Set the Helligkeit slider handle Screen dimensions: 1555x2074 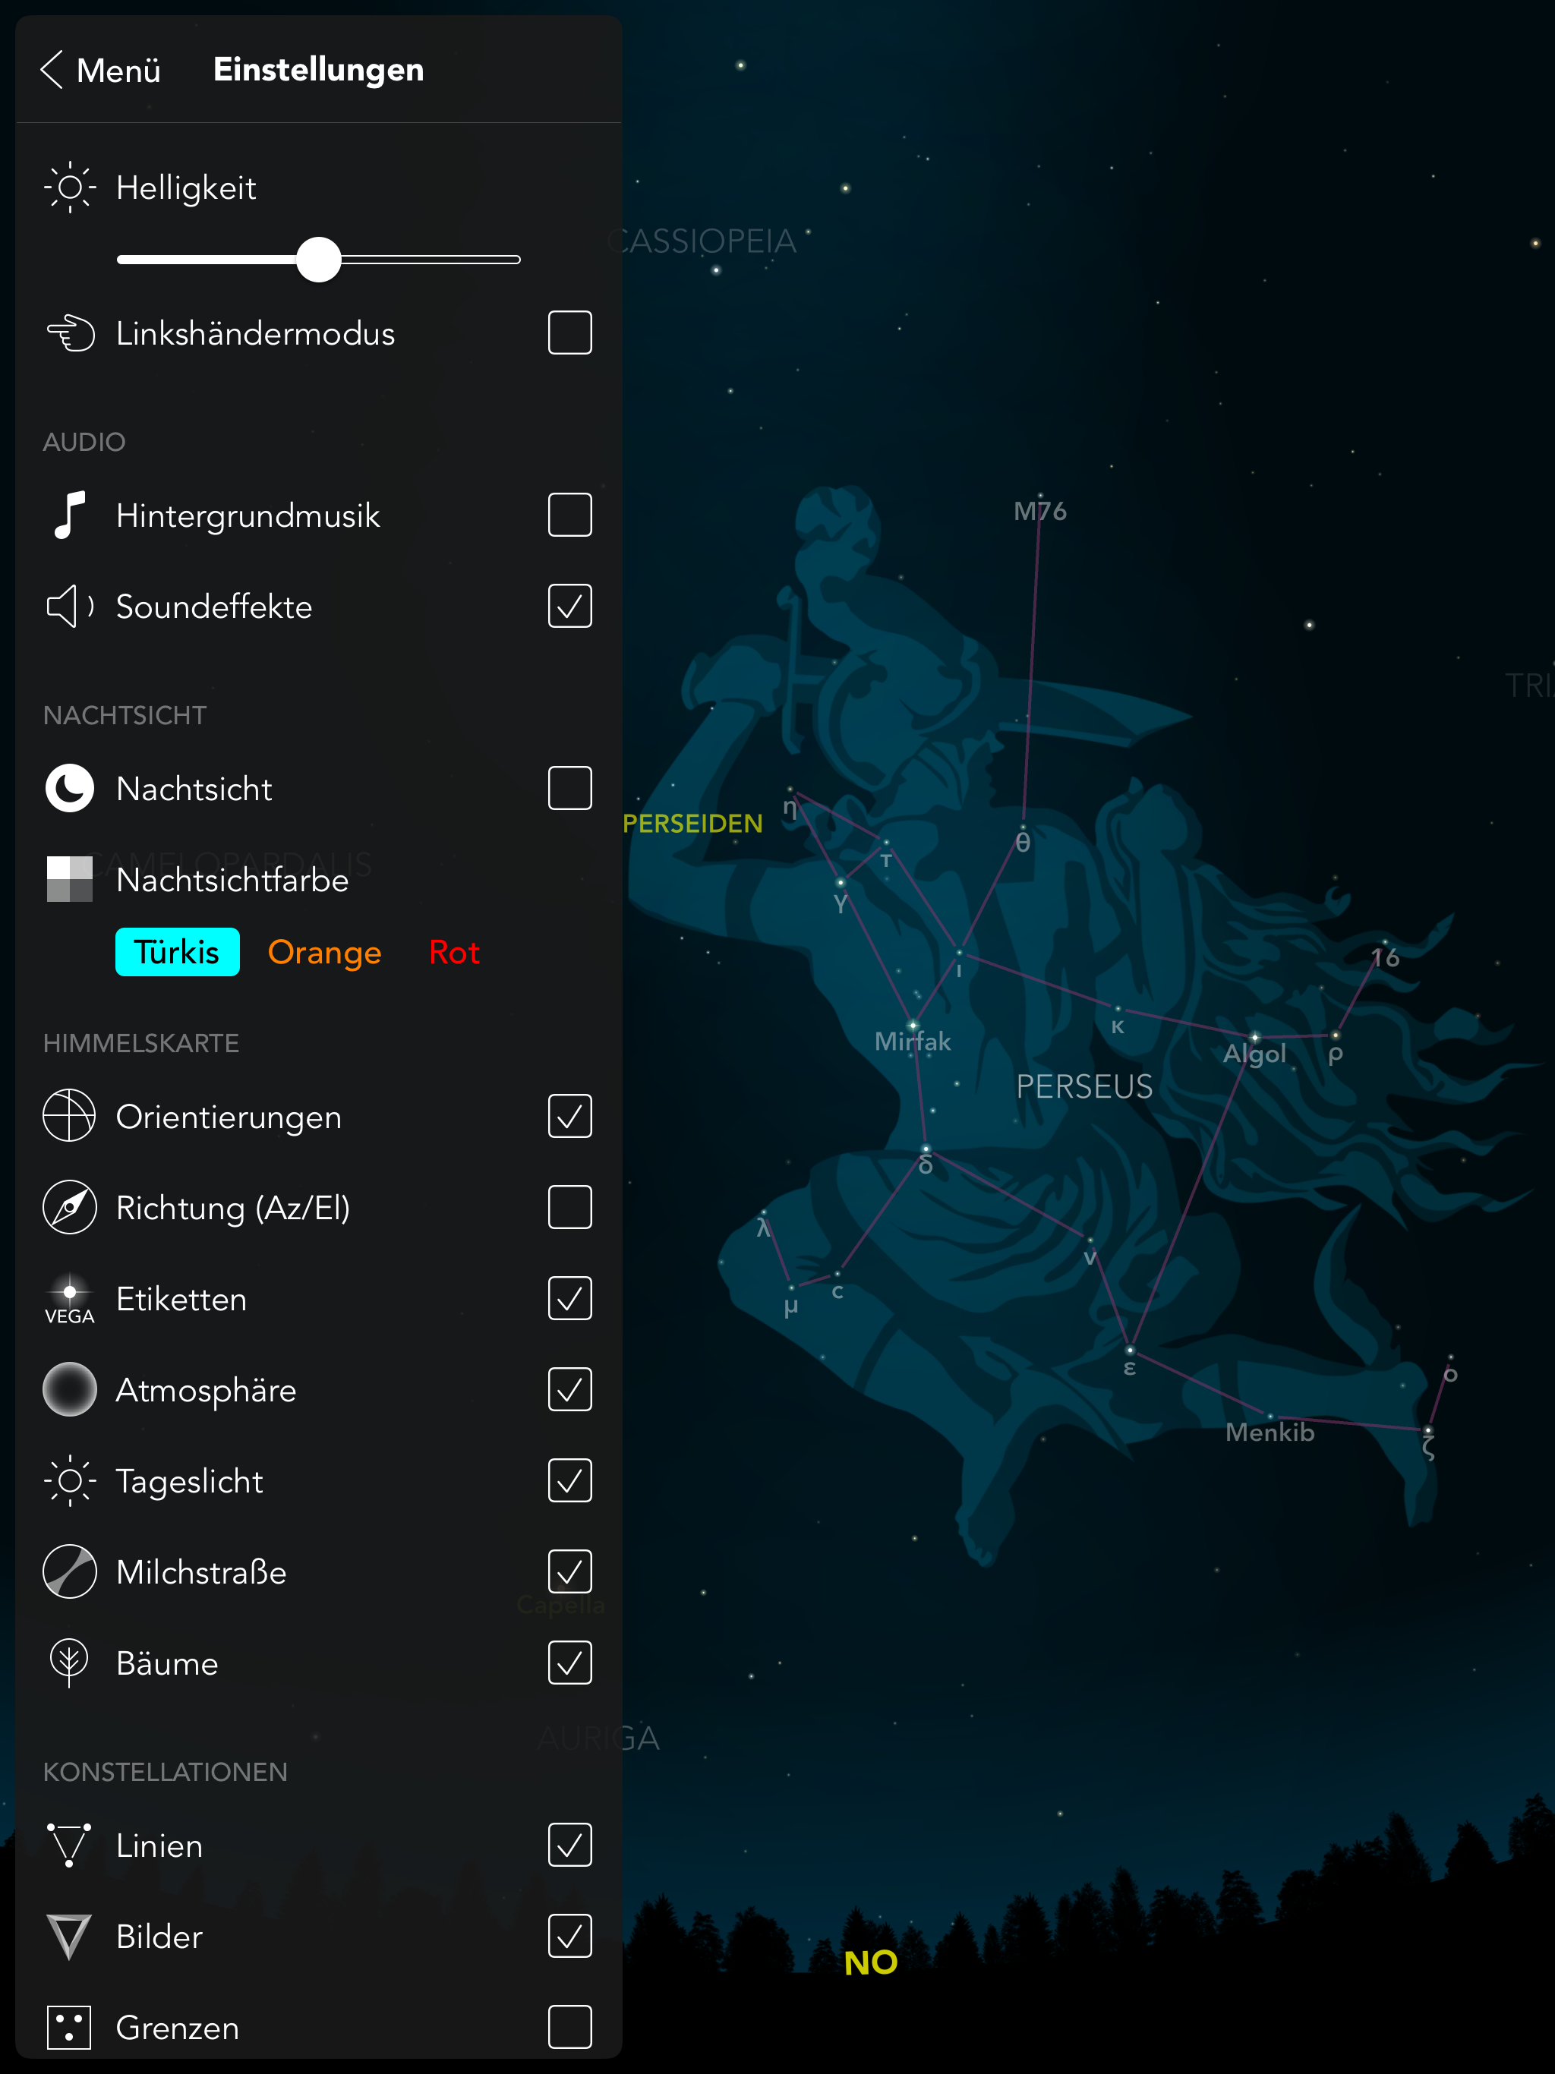(319, 260)
